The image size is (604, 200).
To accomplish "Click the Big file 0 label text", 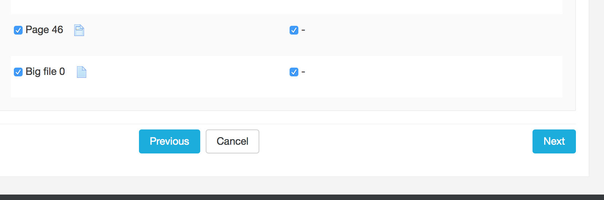I will [45, 72].
